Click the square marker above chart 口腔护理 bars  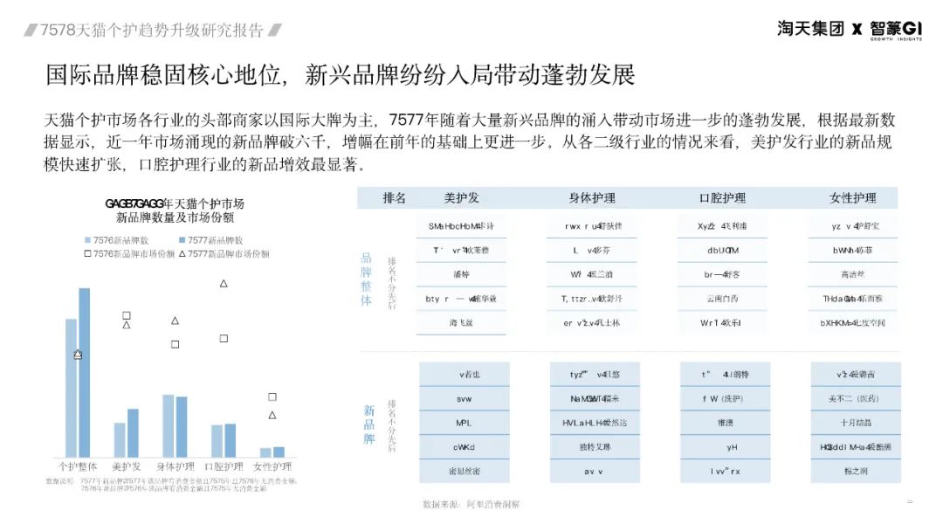224,339
